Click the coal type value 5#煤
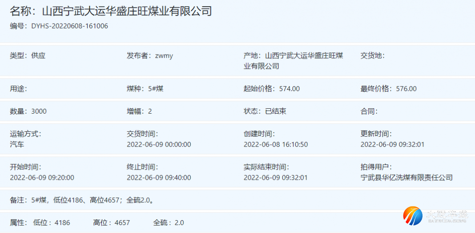This screenshot has width=475, height=233. [156, 89]
